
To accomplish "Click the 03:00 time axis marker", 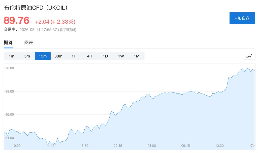I will point(152,146).
